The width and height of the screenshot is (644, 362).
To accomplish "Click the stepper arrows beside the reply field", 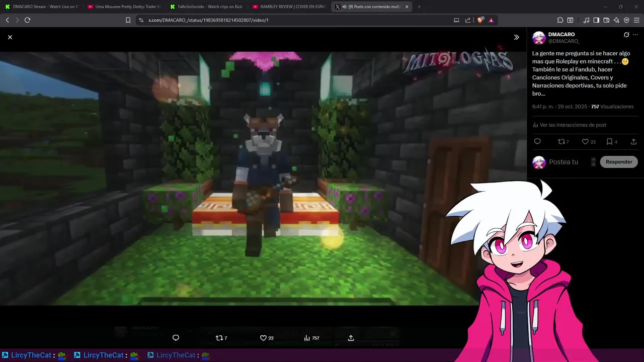I will [x=594, y=162].
